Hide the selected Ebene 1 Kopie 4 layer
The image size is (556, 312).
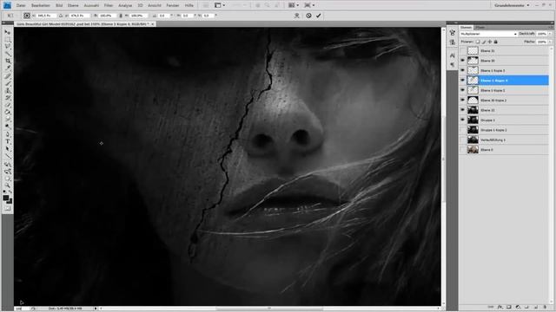(x=462, y=81)
